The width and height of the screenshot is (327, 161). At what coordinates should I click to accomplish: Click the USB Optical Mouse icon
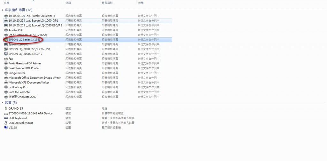[6, 123]
